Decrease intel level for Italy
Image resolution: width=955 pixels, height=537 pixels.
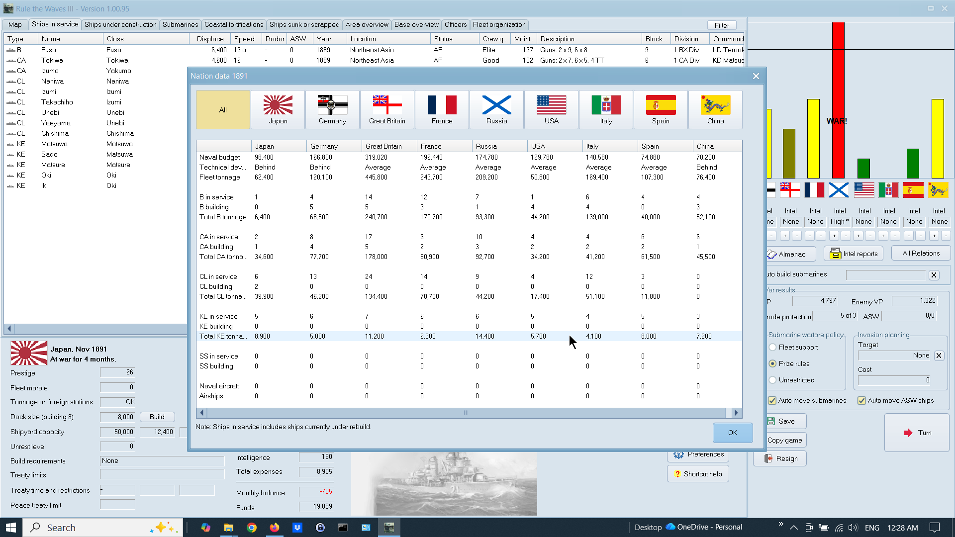[x=895, y=236]
